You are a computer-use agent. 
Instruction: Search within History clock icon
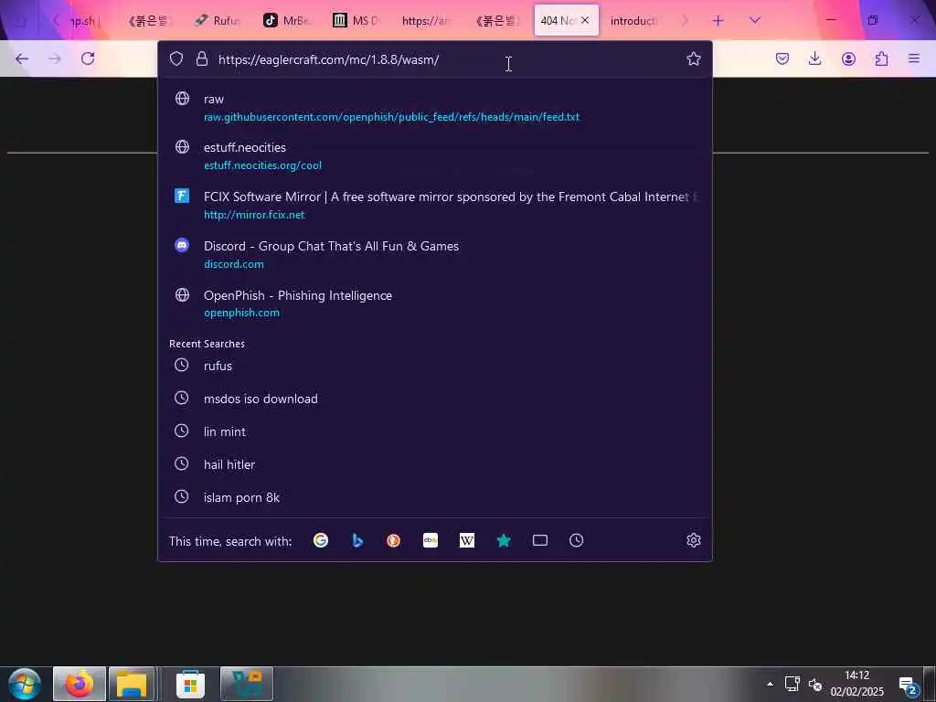pos(576,540)
